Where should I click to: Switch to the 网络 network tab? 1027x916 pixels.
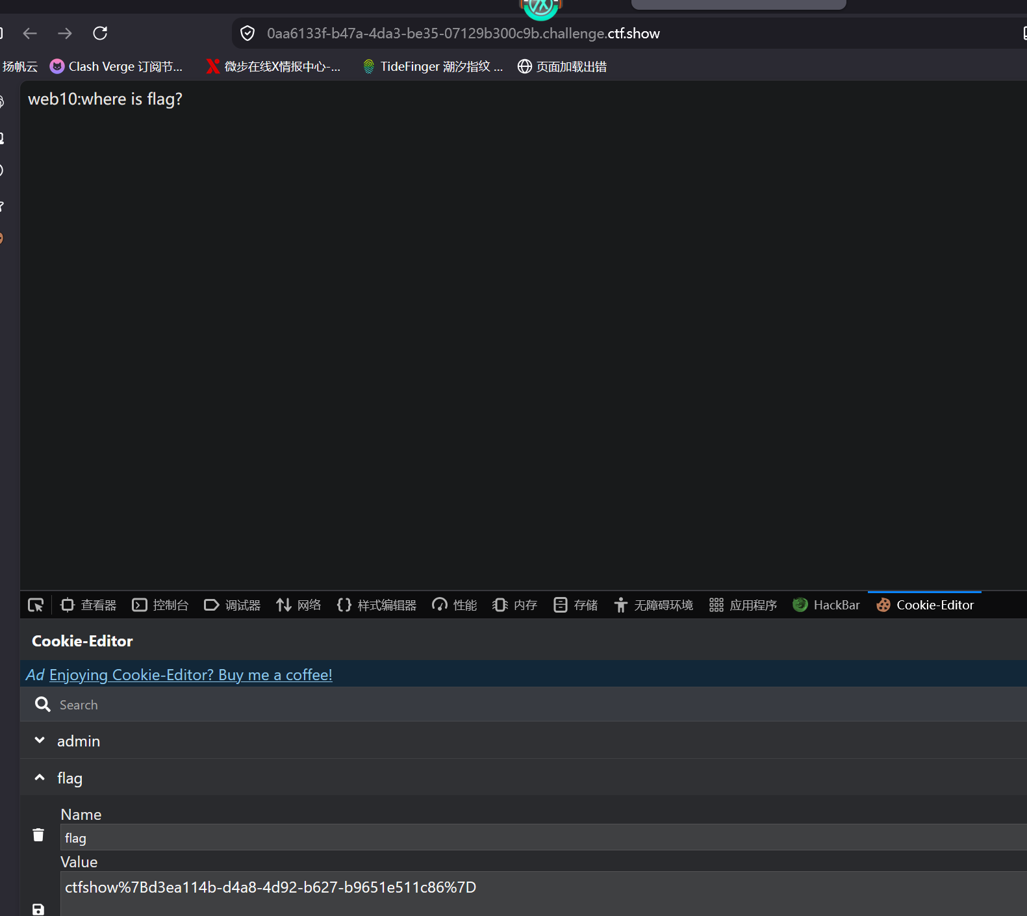click(299, 605)
